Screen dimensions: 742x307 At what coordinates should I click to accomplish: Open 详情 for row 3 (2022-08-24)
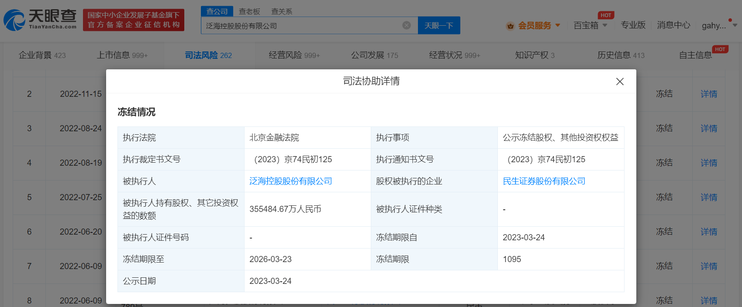click(x=709, y=128)
